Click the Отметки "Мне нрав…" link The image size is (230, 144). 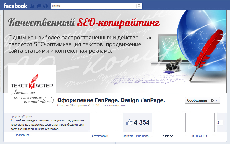[x=137, y=136]
